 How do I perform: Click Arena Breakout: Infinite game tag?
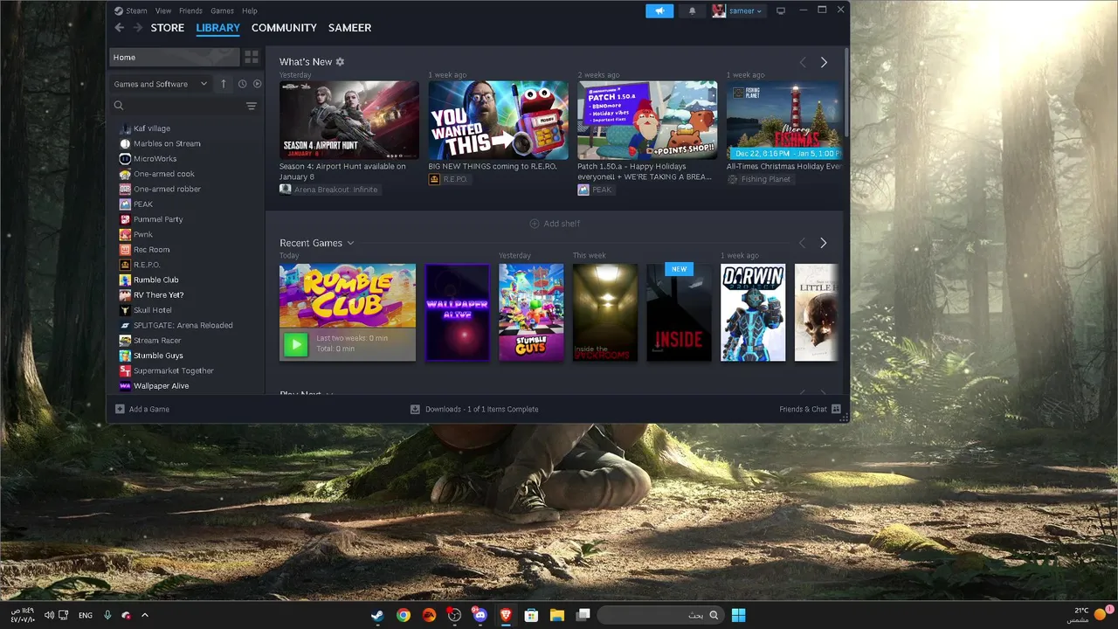tap(329, 189)
